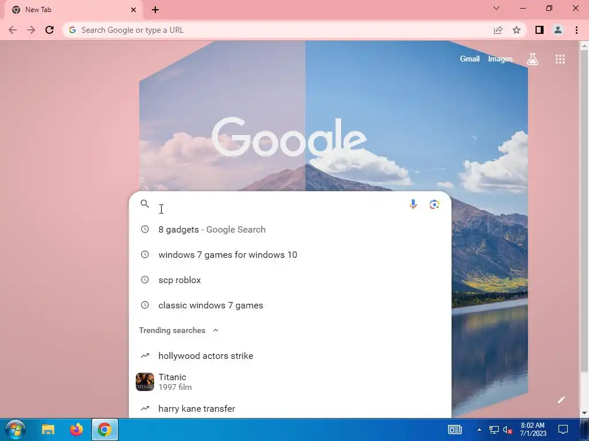The height and width of the screenshot is (441, 589).
Task: Choose trending 'harry kane transfer'
Action: pyautogui.click(x=290, y=408)
